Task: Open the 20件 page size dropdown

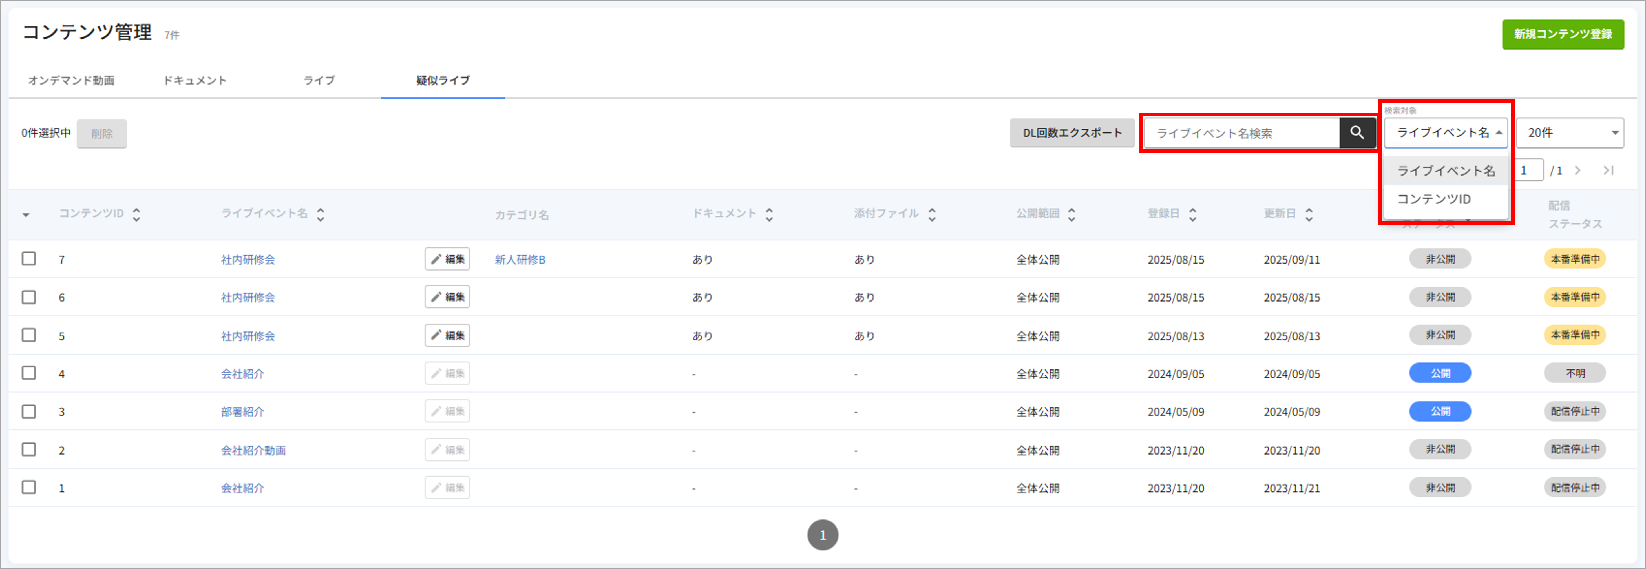Action: (x=1570, y=133)
